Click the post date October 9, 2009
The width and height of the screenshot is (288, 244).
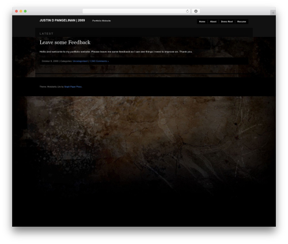[x=50, y=61]
